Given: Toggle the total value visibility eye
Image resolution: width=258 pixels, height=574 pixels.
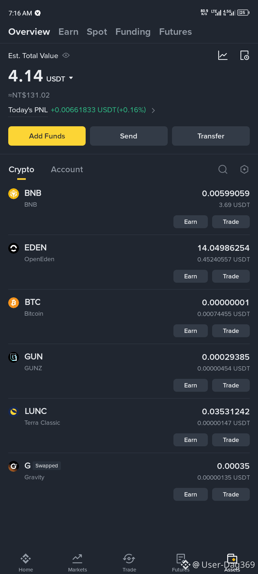Looking at the screenshot, I should 66,56.
